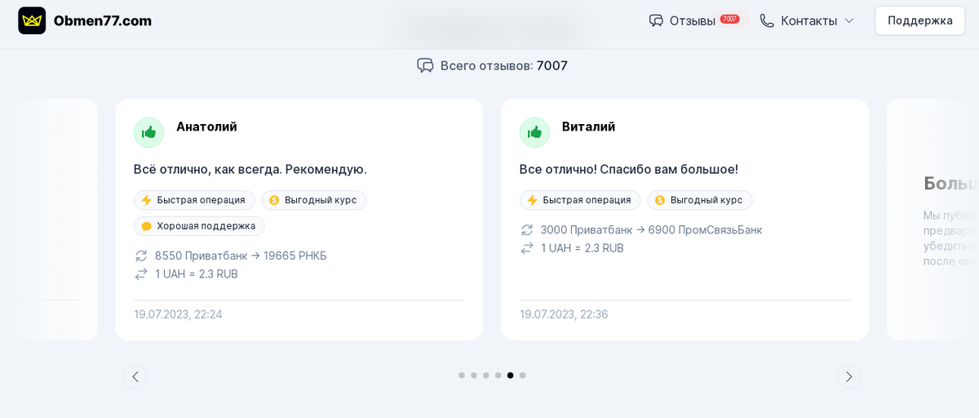Click the Obmen77 crown logo icon
979x418 pixels.
(x=32, y=20)
